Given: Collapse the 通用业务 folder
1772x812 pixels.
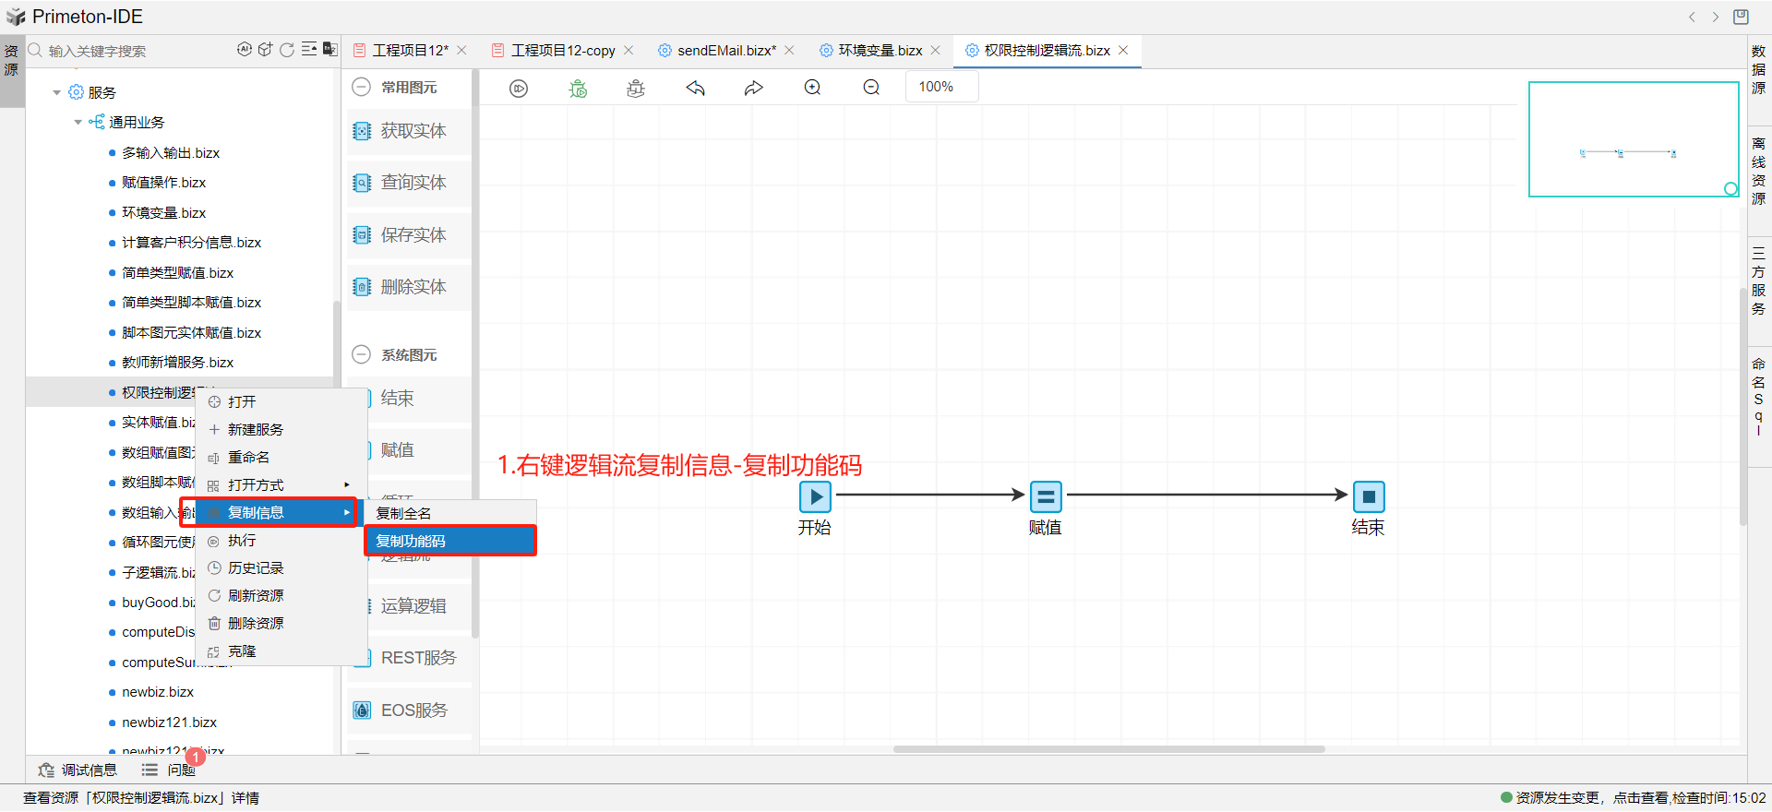Looking at the screenshot, I should pos(78,122).
